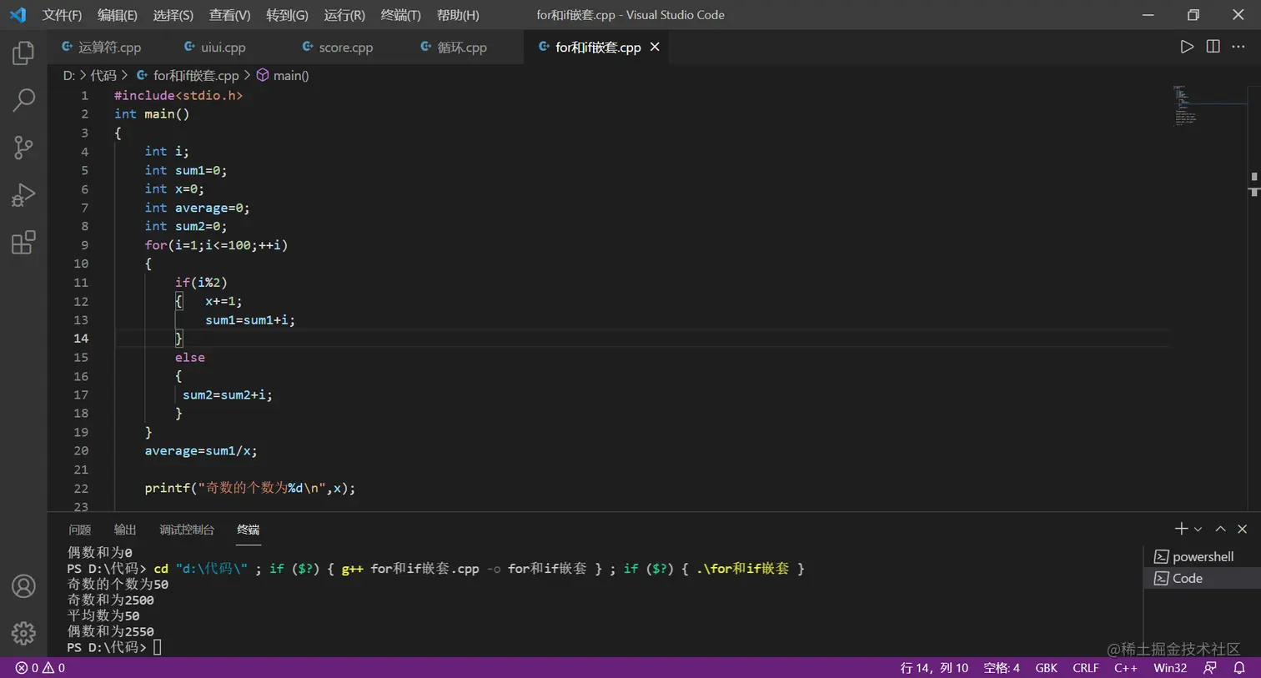Open the Search view
Image resolution: width=1261 pixels, height=678 pixels.
tap(23, 99)
